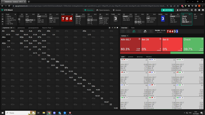Image resolution: width=205 pixels, height=115 pixels.
Task: Switch to the диапазоны tab
Action: 21,28
